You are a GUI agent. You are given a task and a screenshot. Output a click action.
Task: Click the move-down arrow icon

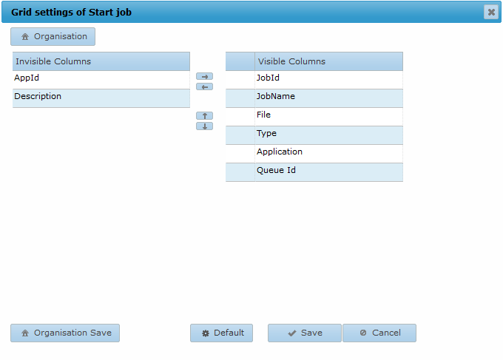204,126
